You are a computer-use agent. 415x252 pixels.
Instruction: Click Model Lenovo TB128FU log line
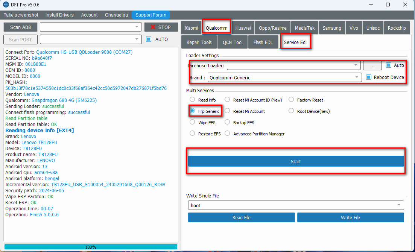pyautogui.click(x=31, y=143)
